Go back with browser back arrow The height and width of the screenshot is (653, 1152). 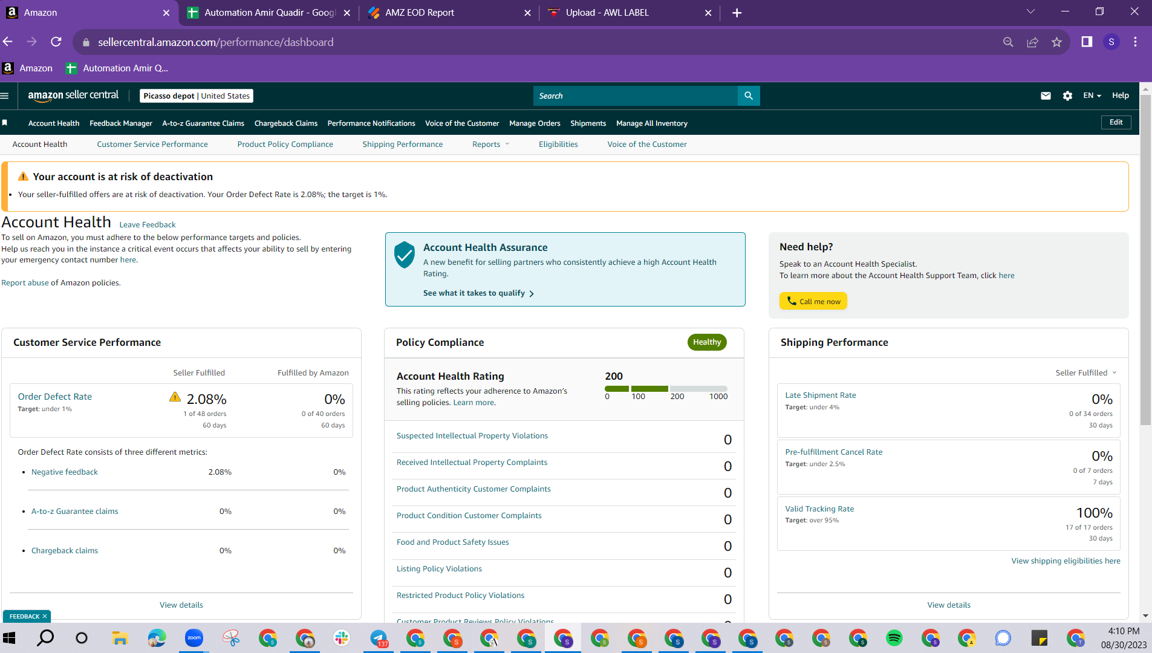point(8,42)
